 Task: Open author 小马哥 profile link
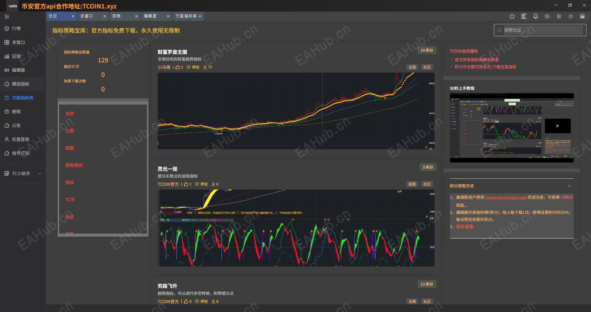point(164,67)
